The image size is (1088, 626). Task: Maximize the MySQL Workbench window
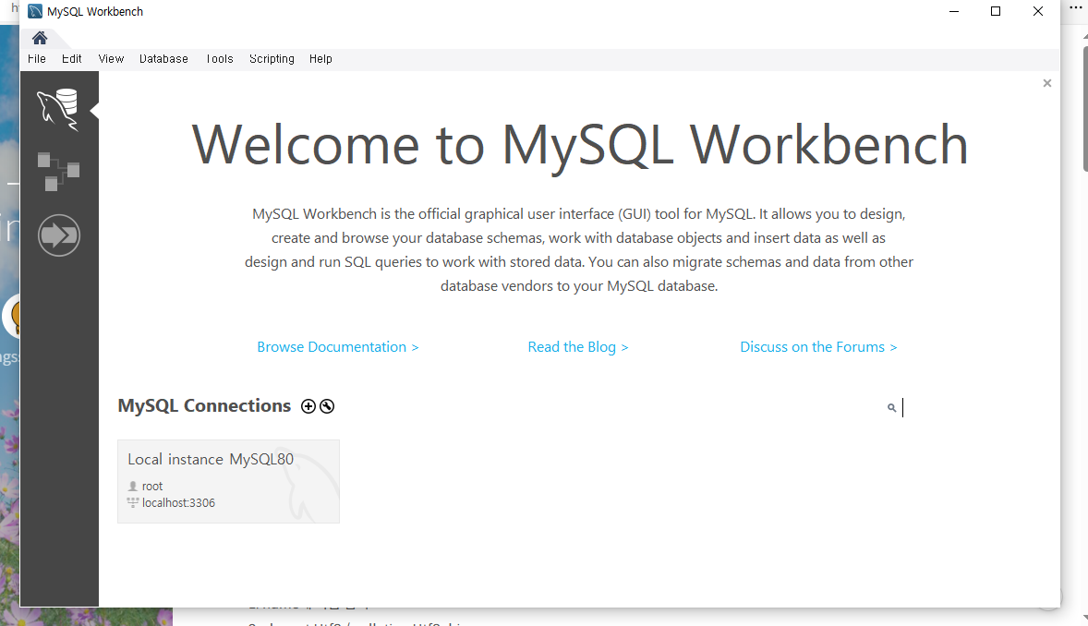996,11
